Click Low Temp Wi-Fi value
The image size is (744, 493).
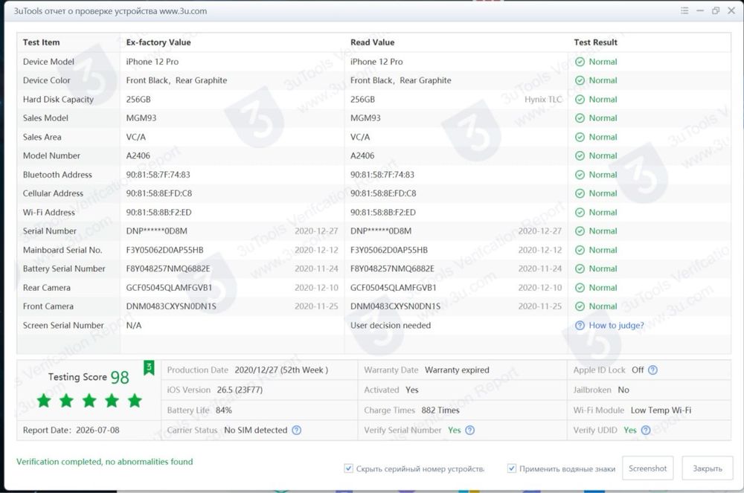point(661,410)
